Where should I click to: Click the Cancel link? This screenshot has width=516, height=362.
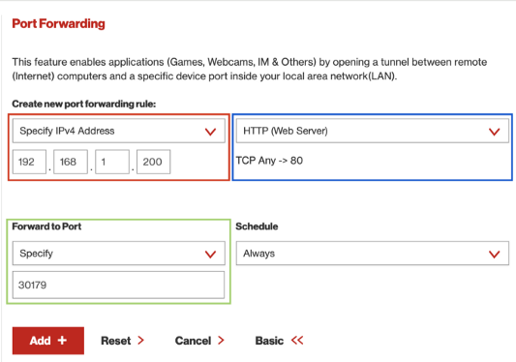199,341
